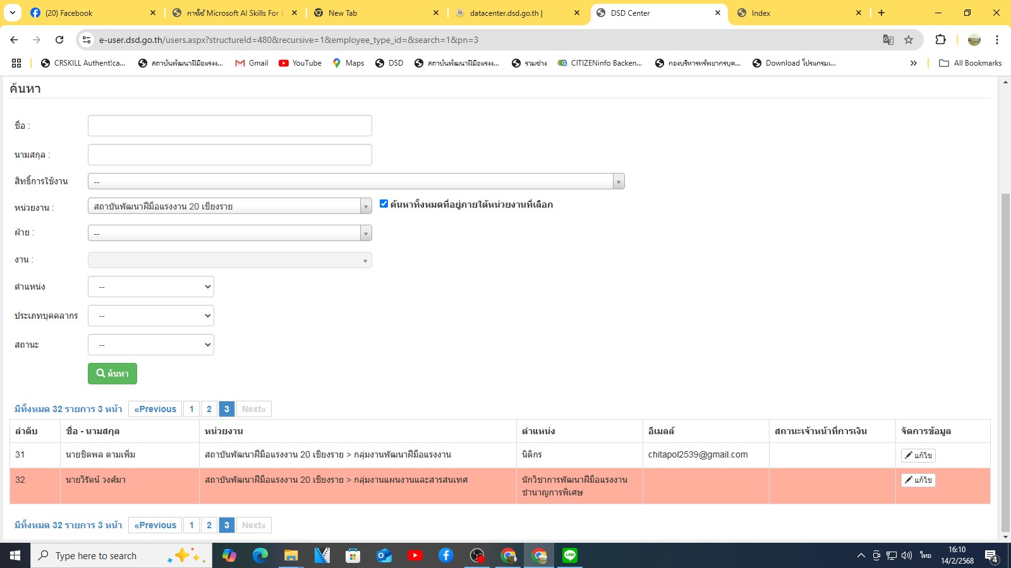Bookmark this page with the star icon
The width and height of the screenshot is (1011, 568).
pyautogui.click(x=909, y=40)
